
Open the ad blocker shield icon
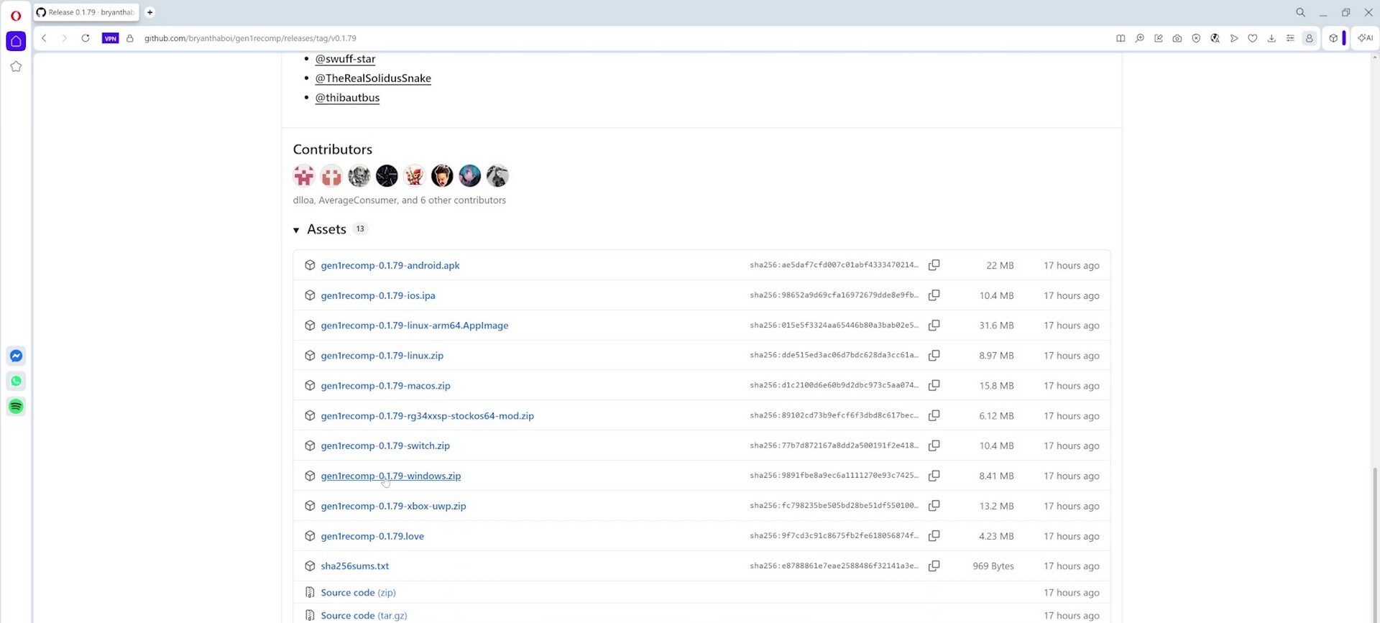[1196, 38]
